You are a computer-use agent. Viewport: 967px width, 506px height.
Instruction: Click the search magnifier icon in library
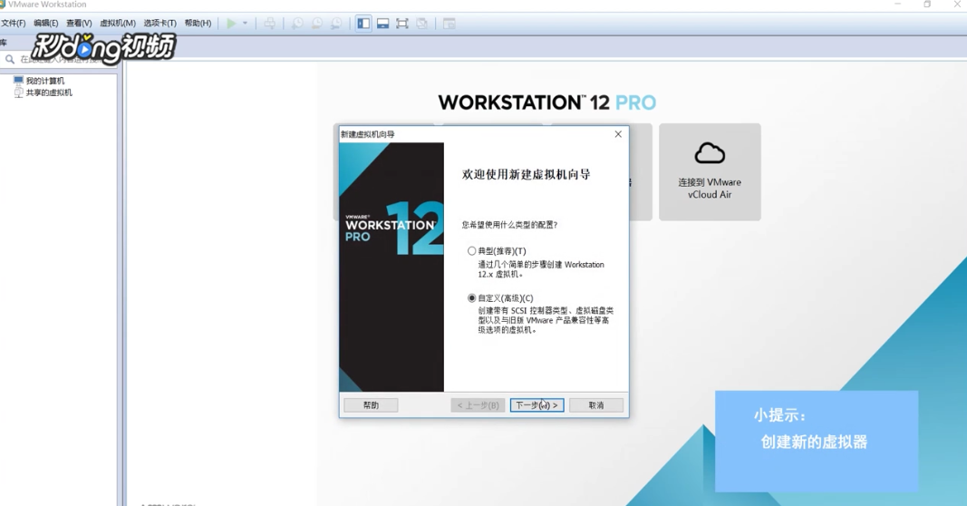click(10, 59)
